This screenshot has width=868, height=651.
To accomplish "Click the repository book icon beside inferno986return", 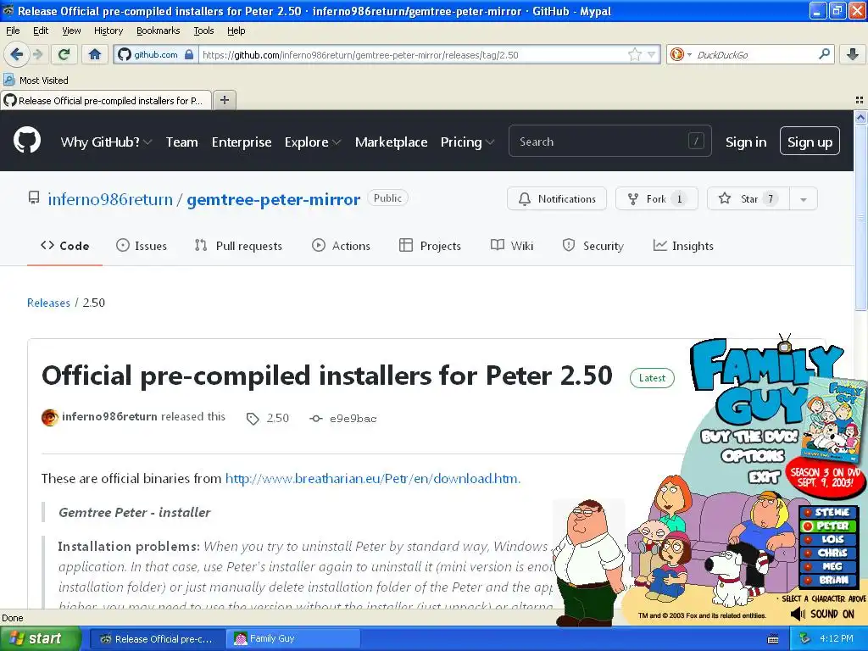I will coord(34,198).
